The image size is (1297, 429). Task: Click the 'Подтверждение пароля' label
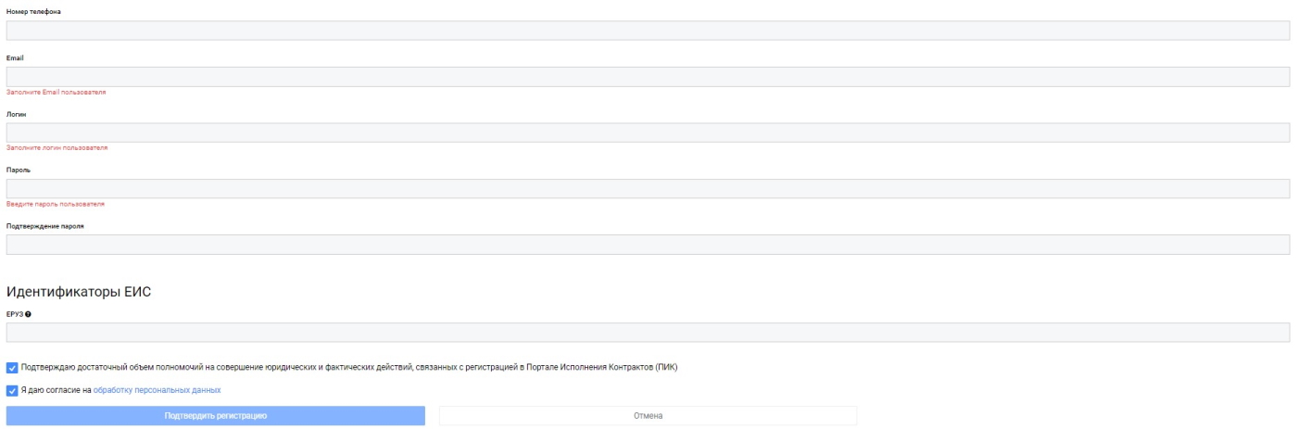[45, 225]
